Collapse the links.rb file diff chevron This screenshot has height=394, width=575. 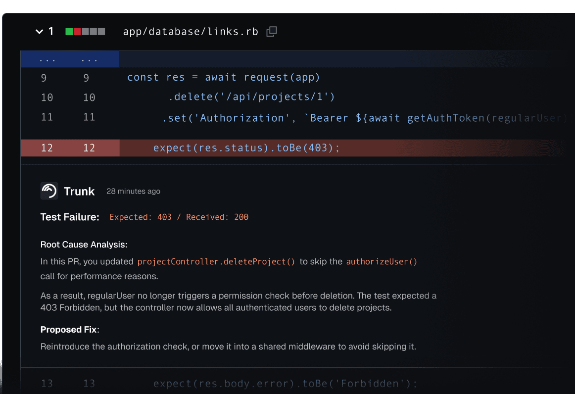pos(39,32)
